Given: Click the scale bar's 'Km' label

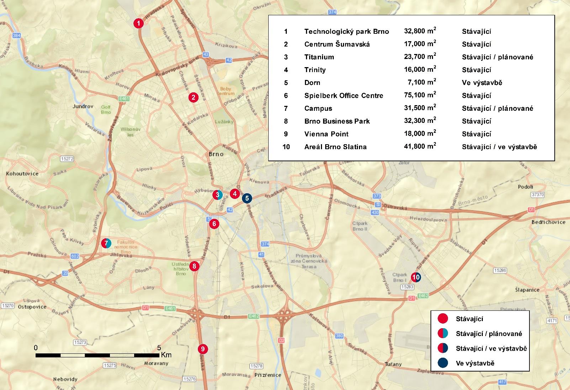Looking at the screenshot, I should [166, 355].
